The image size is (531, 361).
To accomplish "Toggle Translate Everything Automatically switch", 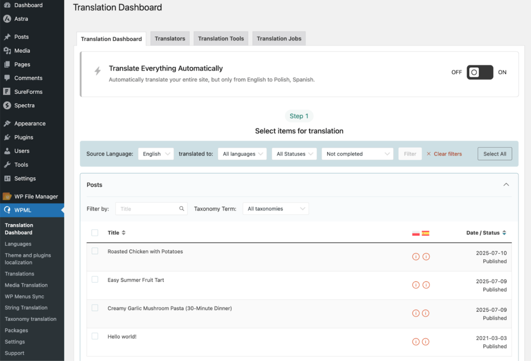I will (480, 73).
